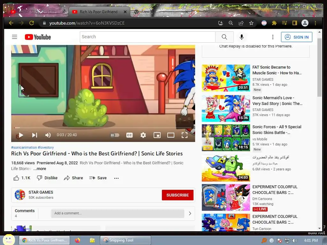The height and width of the screenshot is (245, 327).
Task: Open the Tun Cartoon video title
Action: [275, 219]
